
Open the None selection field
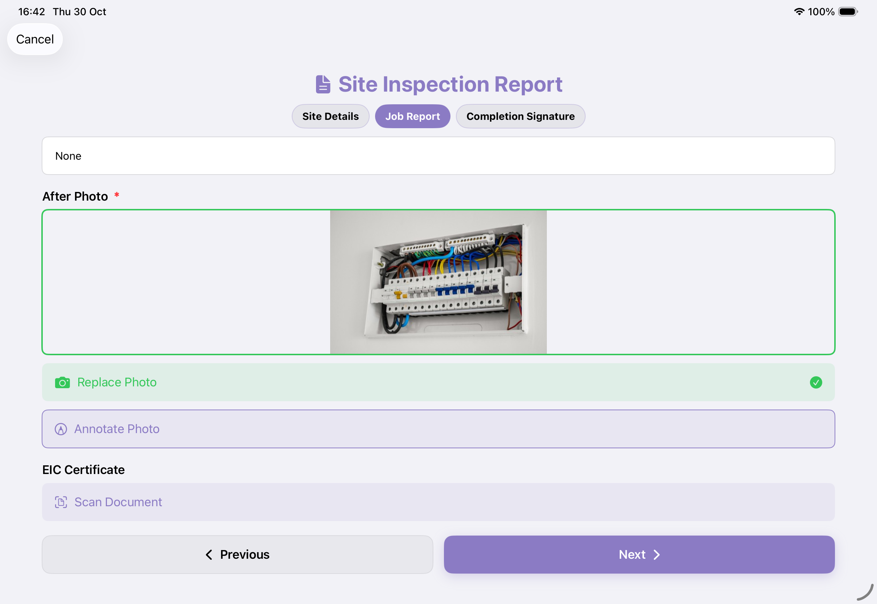click(438, 156)
